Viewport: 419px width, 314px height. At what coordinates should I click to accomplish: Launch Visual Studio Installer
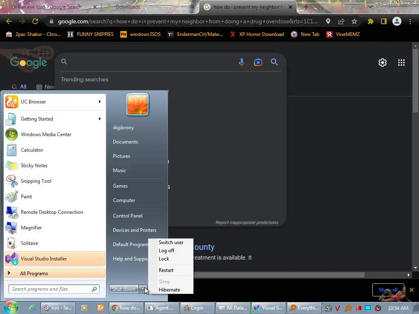click(x=55, y=258)
